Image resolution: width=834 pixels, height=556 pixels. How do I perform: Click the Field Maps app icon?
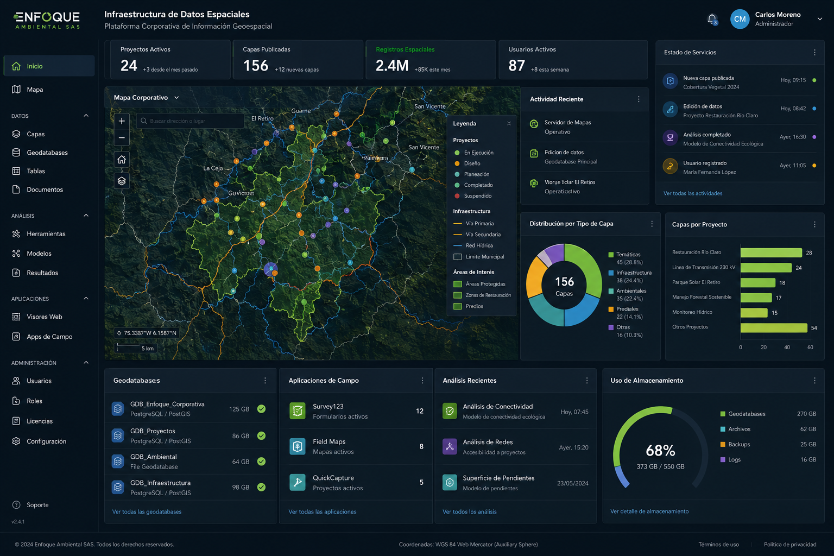pos(298,446)
